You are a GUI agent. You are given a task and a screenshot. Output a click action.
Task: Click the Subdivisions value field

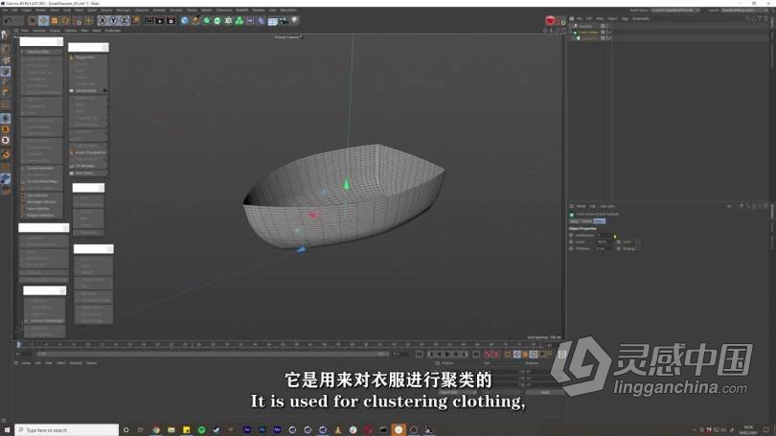click(605, 235)
